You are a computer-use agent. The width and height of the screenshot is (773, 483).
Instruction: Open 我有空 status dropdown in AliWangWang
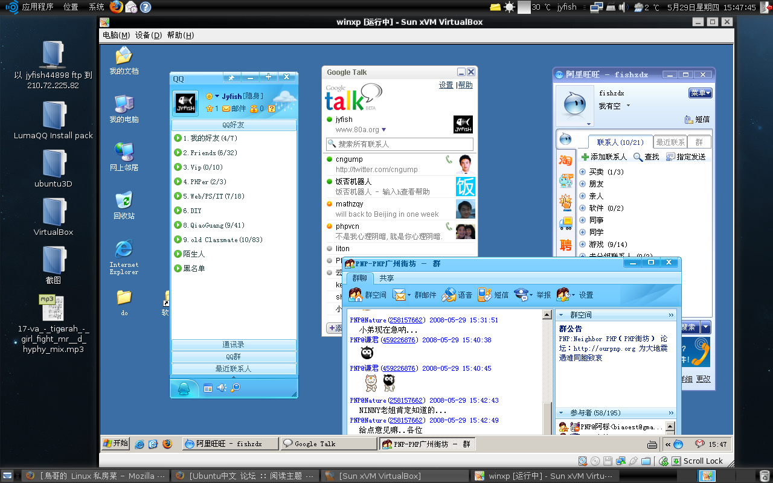tap(628, 106)
